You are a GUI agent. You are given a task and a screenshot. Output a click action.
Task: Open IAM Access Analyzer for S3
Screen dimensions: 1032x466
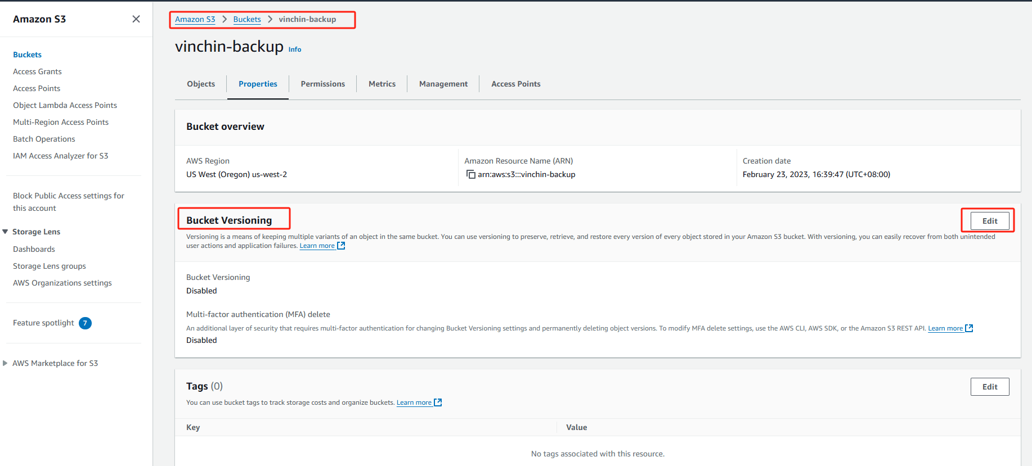[x=61, y=156]
